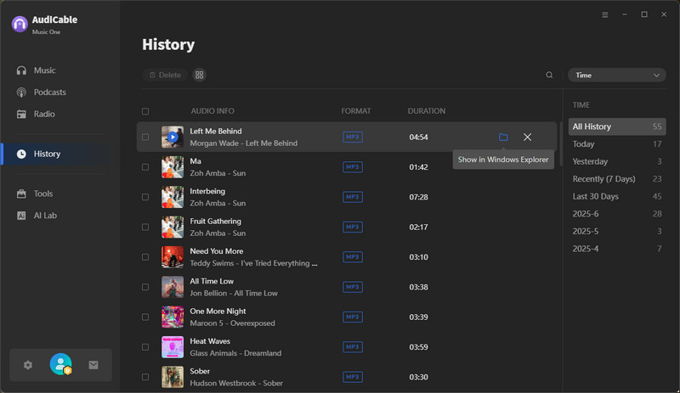This screenshot has width=680, height=393.
Task: Click the MP3 badge for Sober
Action: pyautogui.click(x=353, y=377)
